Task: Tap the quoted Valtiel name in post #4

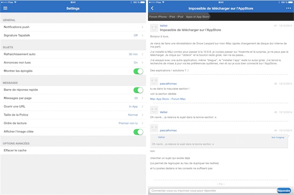Action: tap(161, 137)
